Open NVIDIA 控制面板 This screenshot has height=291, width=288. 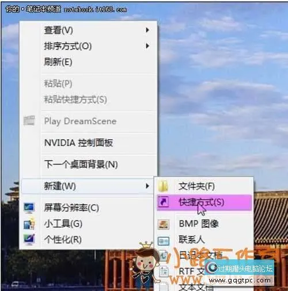88,143
